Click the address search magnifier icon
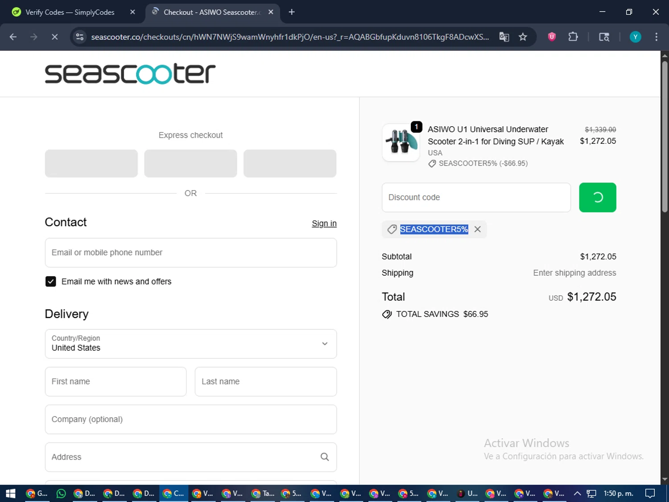 325,457
